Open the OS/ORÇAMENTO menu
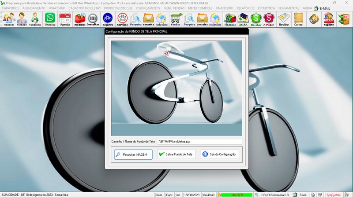Viewport: 353px width, 198px height. tap(148, 8)
